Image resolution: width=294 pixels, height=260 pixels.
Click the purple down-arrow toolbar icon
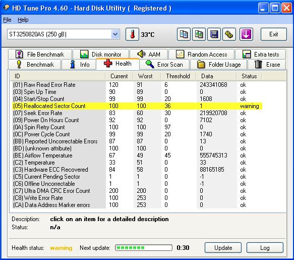[246, 34]
